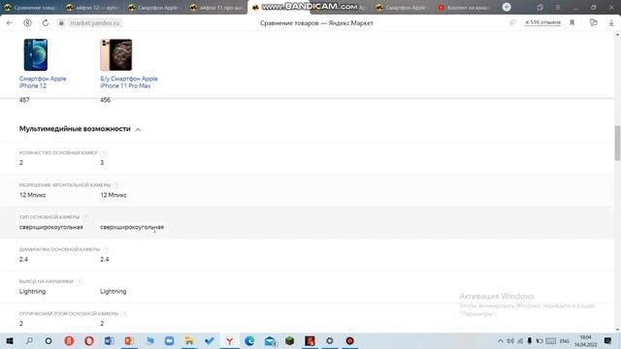Open Bandicam record icon on taskbar
This screenshot has height=349, width=621.
click(349, 340)
